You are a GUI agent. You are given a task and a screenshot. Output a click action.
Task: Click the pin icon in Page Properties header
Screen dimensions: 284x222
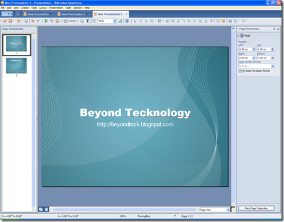274,29
